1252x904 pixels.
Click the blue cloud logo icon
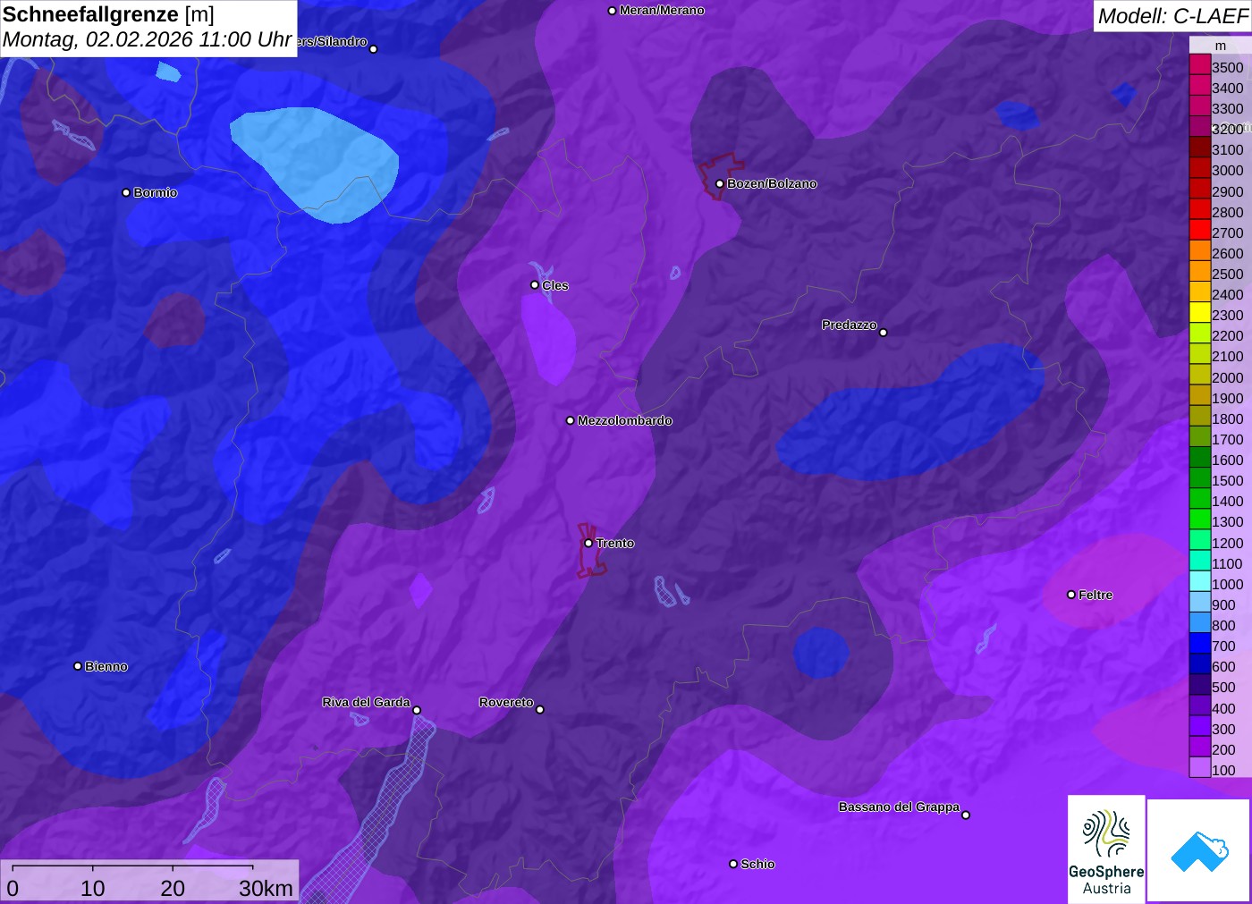click(x=1198, y=850)
